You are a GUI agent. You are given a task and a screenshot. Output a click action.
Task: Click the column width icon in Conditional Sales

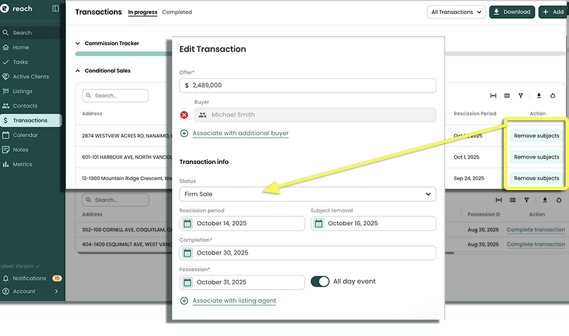click(493, 96)
